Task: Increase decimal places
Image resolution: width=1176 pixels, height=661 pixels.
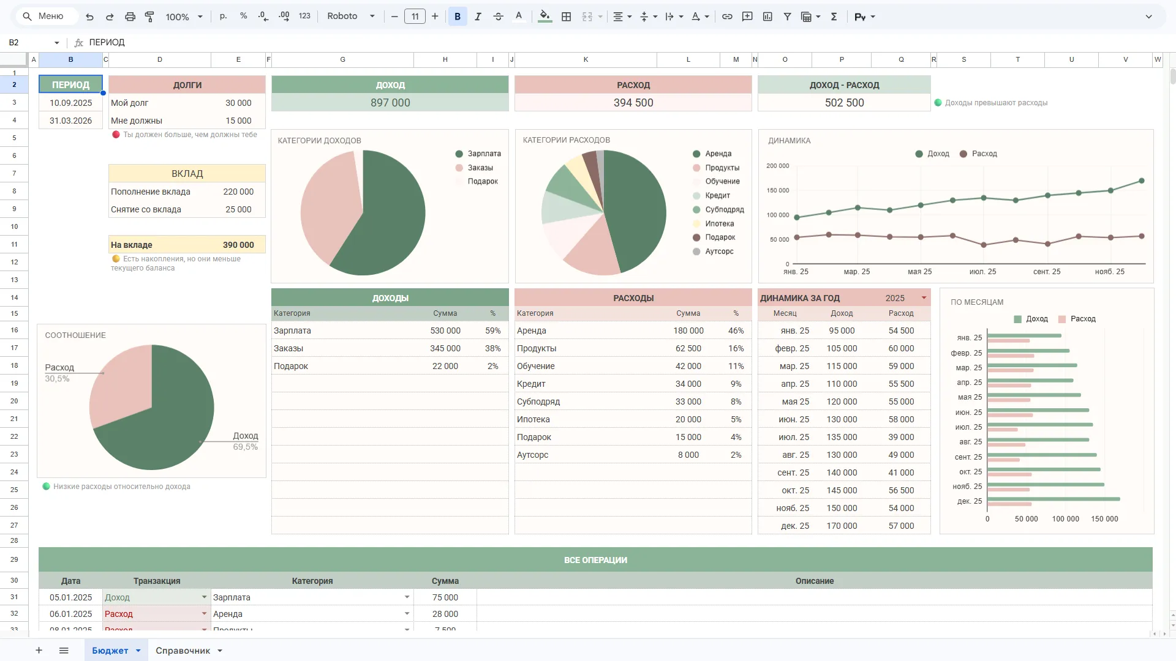Action: tap(284, 17)
